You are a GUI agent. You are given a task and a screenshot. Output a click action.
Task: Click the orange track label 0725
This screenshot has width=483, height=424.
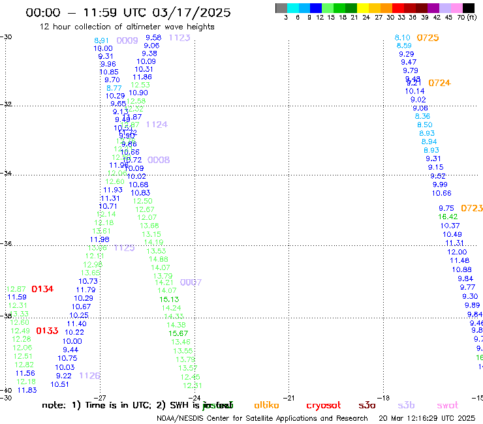pyautogui.click(x=428, y=38)
